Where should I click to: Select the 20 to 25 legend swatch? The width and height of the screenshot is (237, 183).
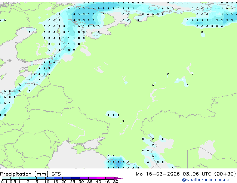[67, 178]
